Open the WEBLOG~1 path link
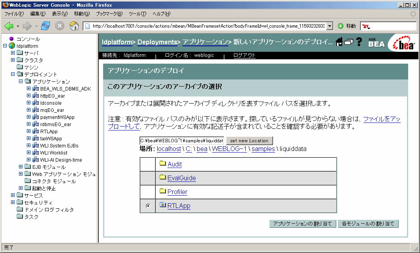Screen dimensions: 420x253 229,149
